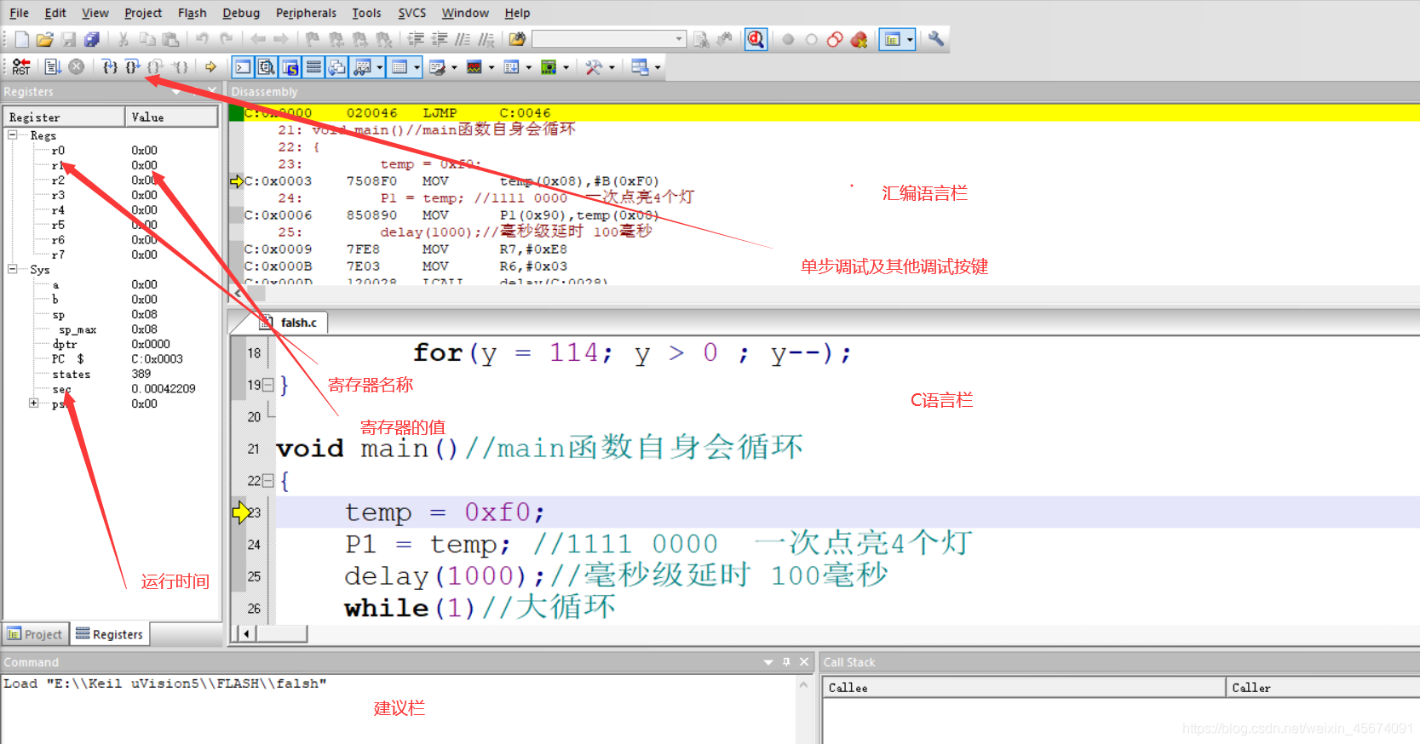The width and height of the screenshot is (1420, 744).
Task: Click the Step Into debug icon
Action: pyautogui.click(x=110, y=66)
